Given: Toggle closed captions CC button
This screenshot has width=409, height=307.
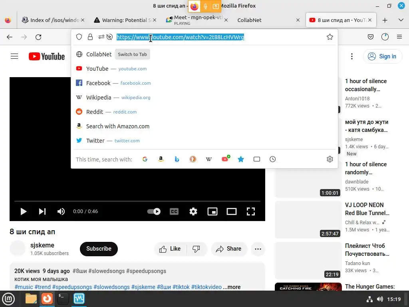Looking at the screenshot, I should (x=174, y=211).
